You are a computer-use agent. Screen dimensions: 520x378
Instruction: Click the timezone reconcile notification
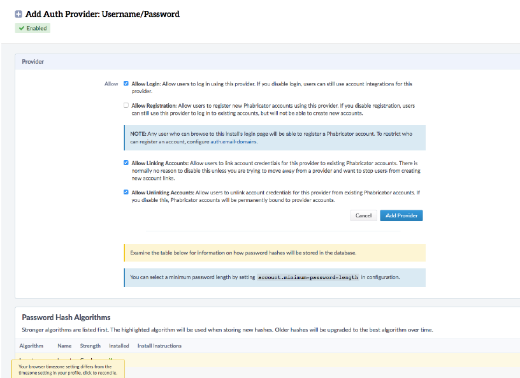68,369
